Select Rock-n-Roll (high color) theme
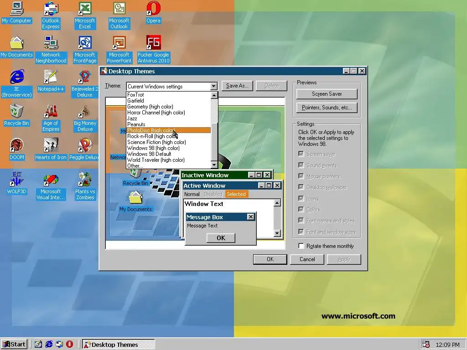This screenshot has width=467, height=350. 169,136
